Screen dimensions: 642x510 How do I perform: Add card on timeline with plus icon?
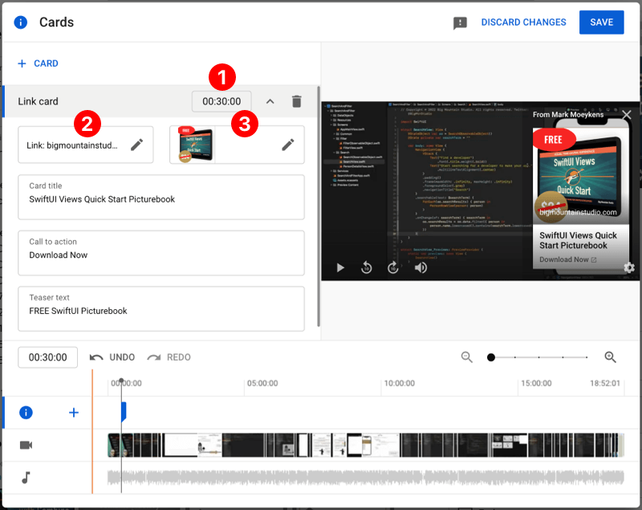pyautogui.click(x=74, y=412)
